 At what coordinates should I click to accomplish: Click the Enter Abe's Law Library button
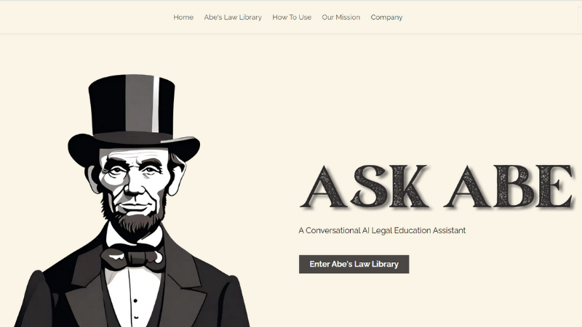tap(354, 264)
